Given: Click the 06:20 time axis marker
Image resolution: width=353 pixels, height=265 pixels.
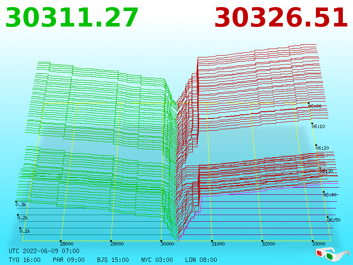Looking at the screenshot, I should click(x=323, y=148).
